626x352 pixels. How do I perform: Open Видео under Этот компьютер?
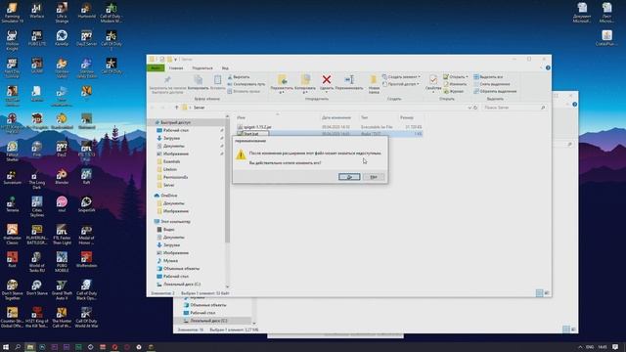[169, 230]
